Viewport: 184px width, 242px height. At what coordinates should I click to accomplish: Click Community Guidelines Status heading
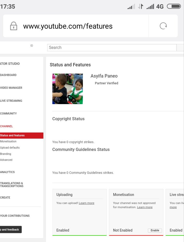coord(81,150)
